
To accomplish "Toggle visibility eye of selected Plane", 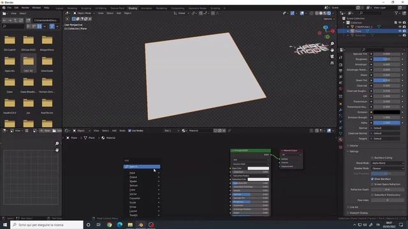I will click(x=400, y=31).
